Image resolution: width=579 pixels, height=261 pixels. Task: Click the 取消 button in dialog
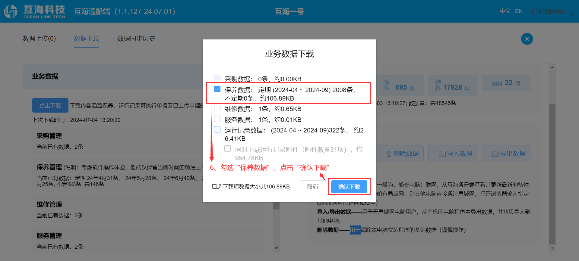tap(312, 187)
